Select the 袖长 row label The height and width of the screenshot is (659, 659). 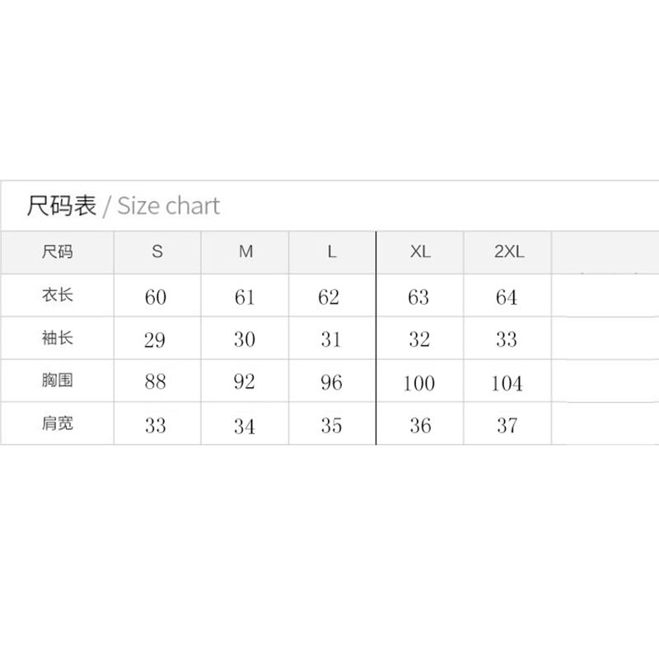57,338
